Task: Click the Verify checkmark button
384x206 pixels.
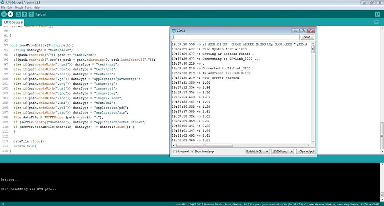Action: [x=4, y=14]
